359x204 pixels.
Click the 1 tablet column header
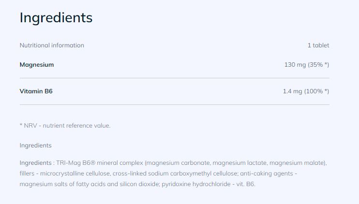coord(318,45)
